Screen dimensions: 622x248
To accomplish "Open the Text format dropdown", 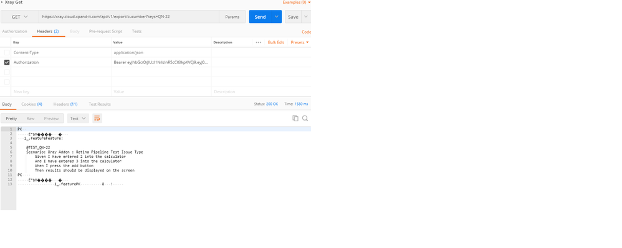I will [78, 118].
